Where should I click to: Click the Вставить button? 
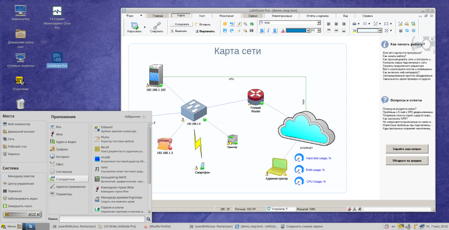click(203, 25)
